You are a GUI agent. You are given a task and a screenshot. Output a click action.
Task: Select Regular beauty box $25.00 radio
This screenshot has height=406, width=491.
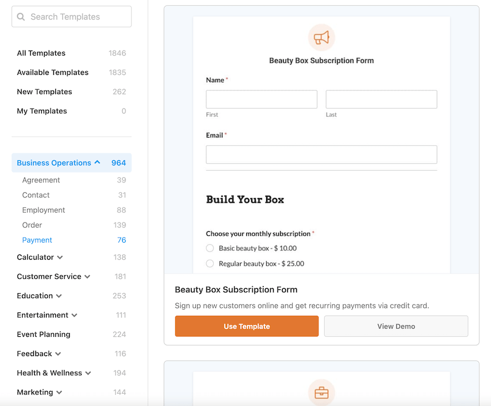pyautogui.click(x=210, y=264)
